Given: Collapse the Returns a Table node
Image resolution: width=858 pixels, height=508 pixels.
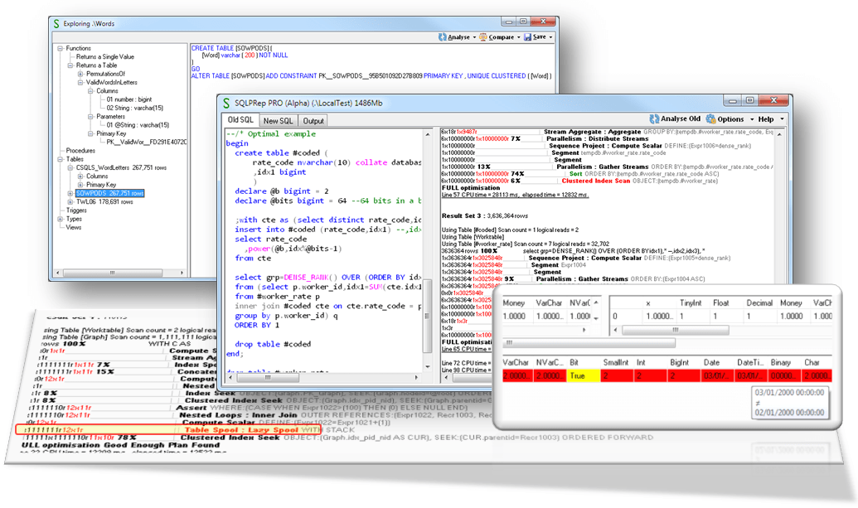Looking at the screenshot, I should (70, 65).
